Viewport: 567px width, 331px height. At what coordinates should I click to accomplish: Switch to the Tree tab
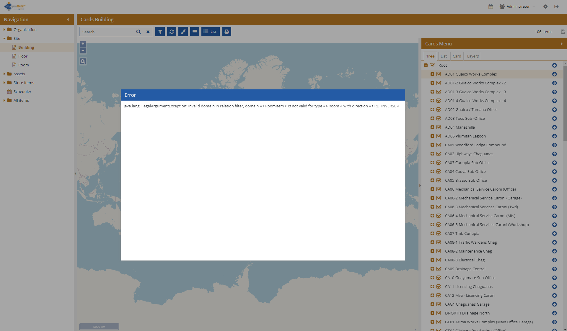pos(430,56)
